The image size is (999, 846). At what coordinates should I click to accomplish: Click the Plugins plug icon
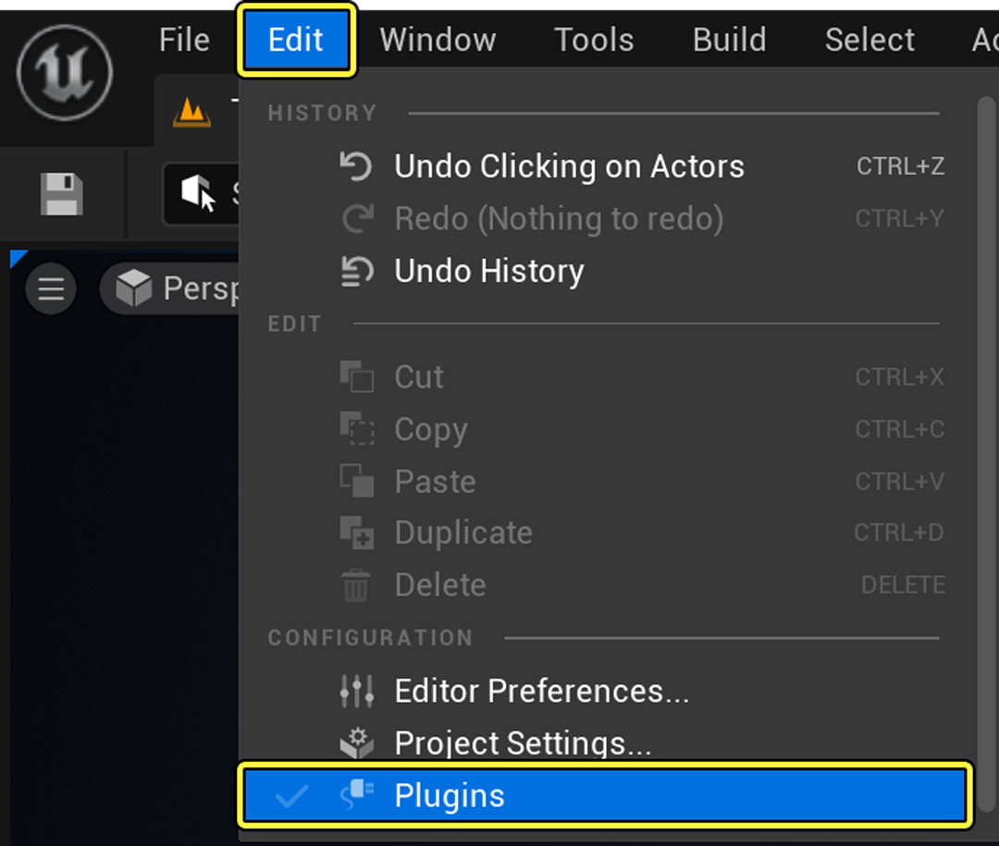pyautogui.click(x=359, y=793)
